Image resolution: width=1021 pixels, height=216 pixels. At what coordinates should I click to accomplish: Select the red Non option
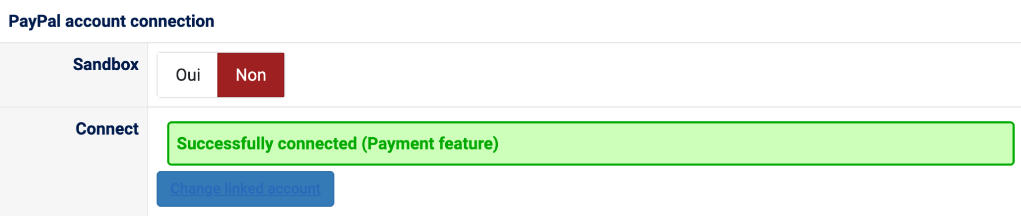pos(250,75)
